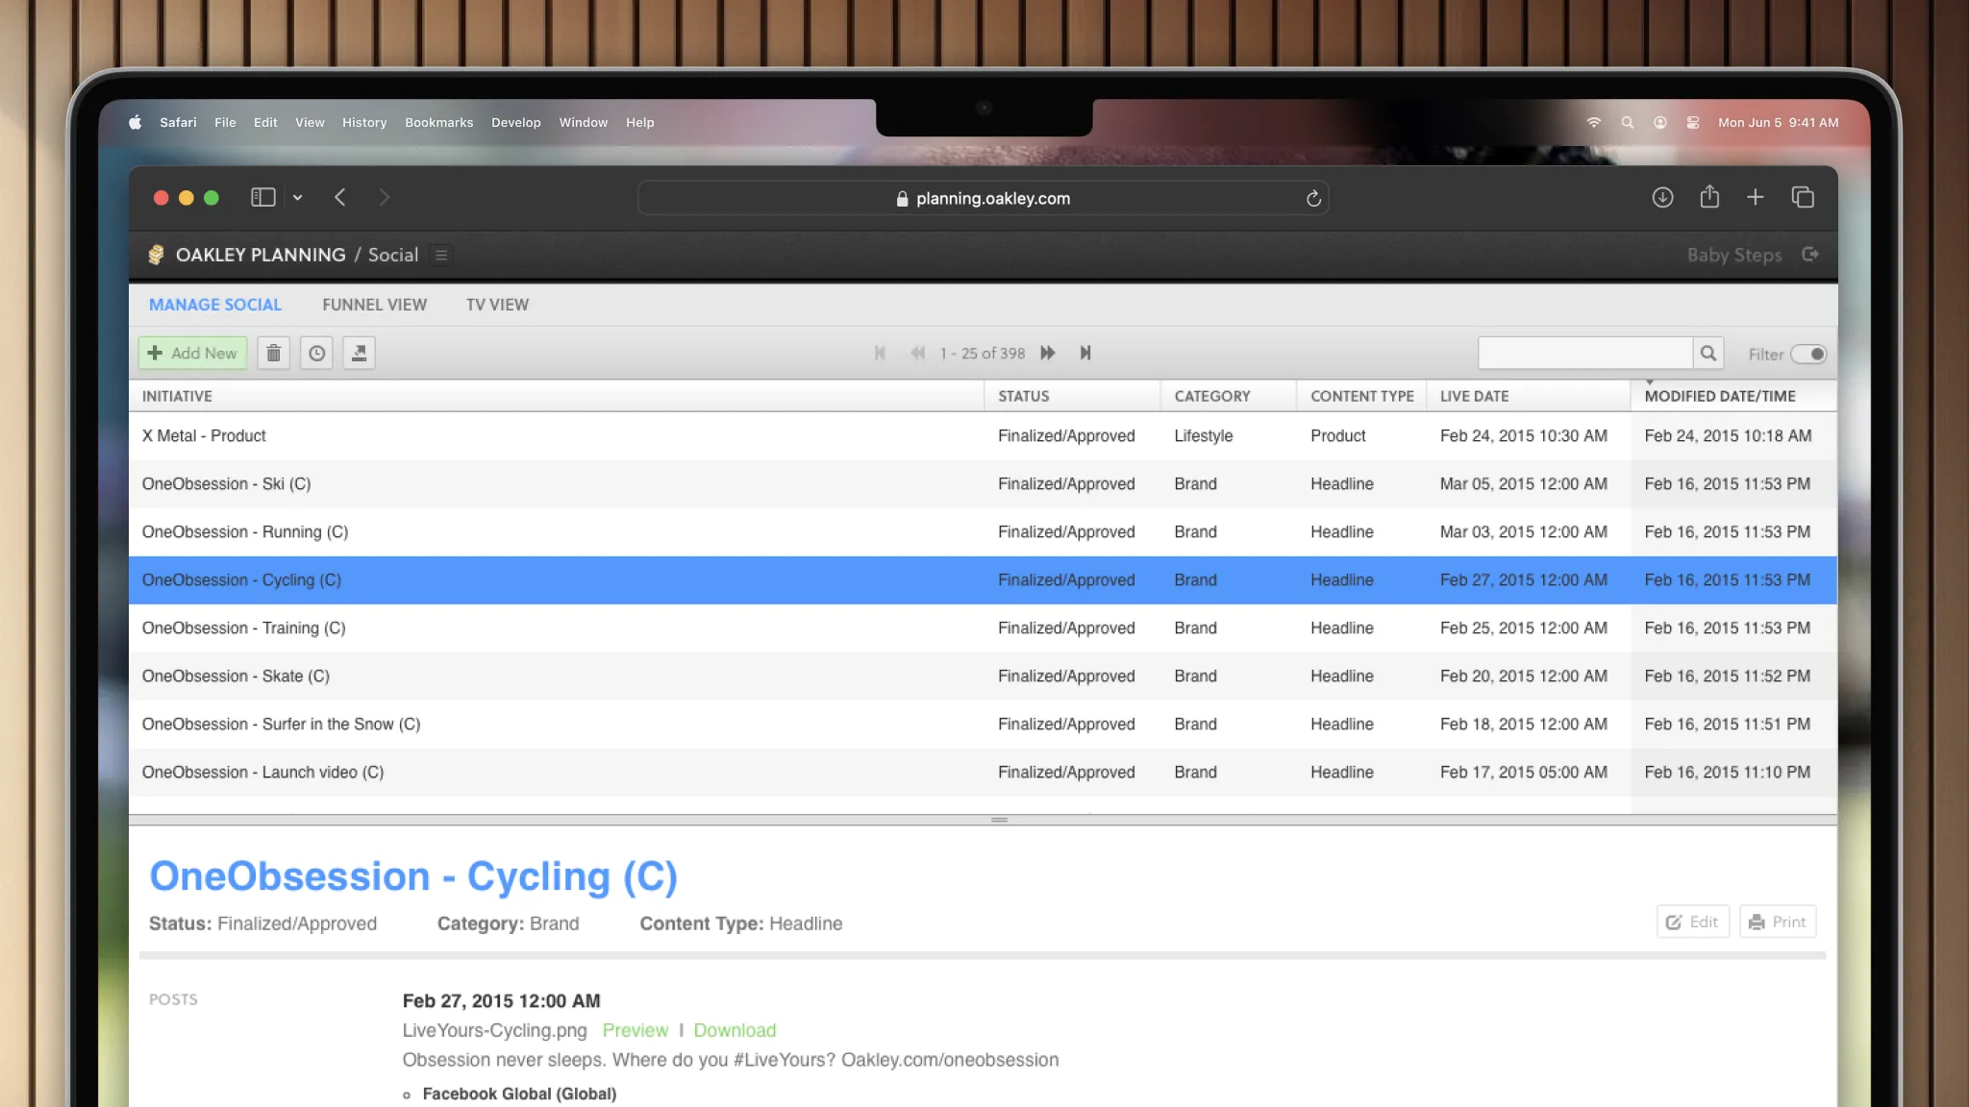This screenshot has height=1107, width=1969.
Task: Select the X Metal - Product row
Action: [x=983, y=436]
